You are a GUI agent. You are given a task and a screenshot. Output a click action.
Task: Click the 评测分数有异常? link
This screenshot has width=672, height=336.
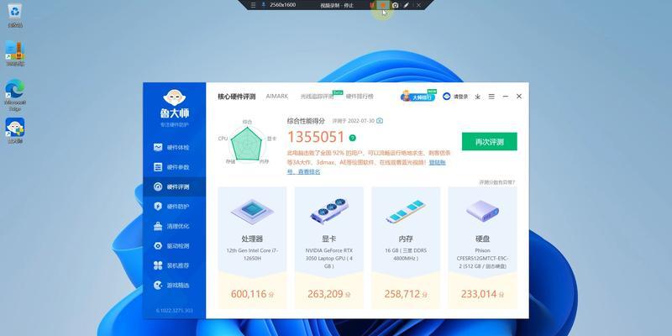click(x=497, y=182)
